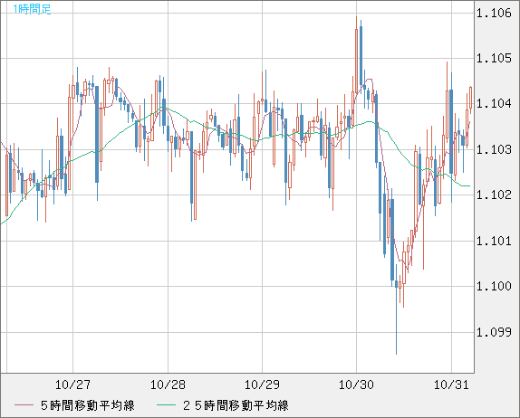The height and width of the screenshot is (418, 520).
Task: Select the 10/27 date label
Action: pyautogui.click(x=72, y=385)
